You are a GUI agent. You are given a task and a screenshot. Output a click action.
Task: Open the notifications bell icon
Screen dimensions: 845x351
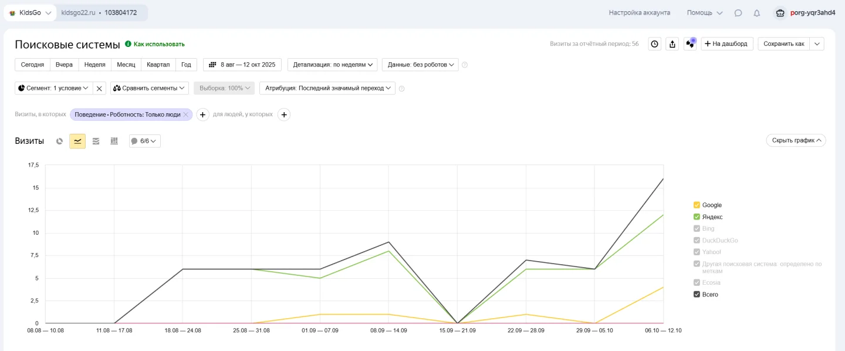coord(757,13)
